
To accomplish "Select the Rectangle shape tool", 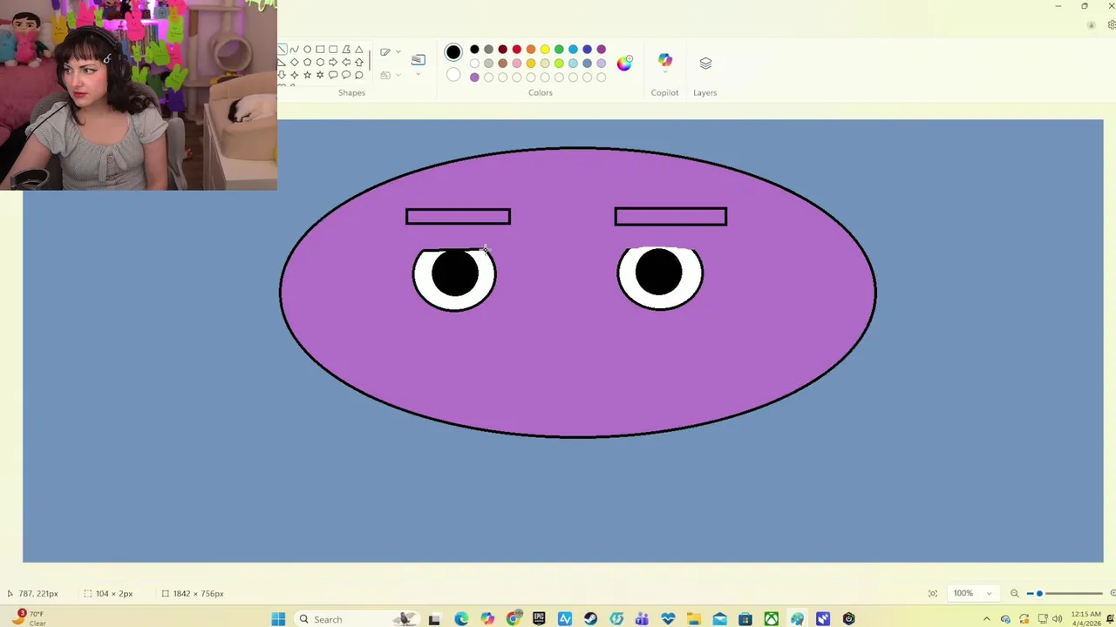I will pyautogui.click(x=320, y=50).
